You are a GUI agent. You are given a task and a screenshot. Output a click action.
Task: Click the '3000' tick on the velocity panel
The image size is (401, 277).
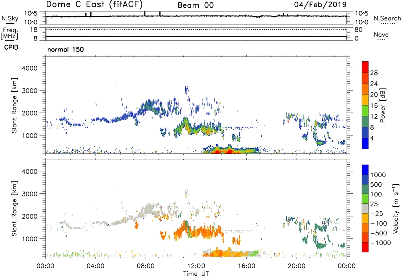pyautogui.click(x=29, y=194)
